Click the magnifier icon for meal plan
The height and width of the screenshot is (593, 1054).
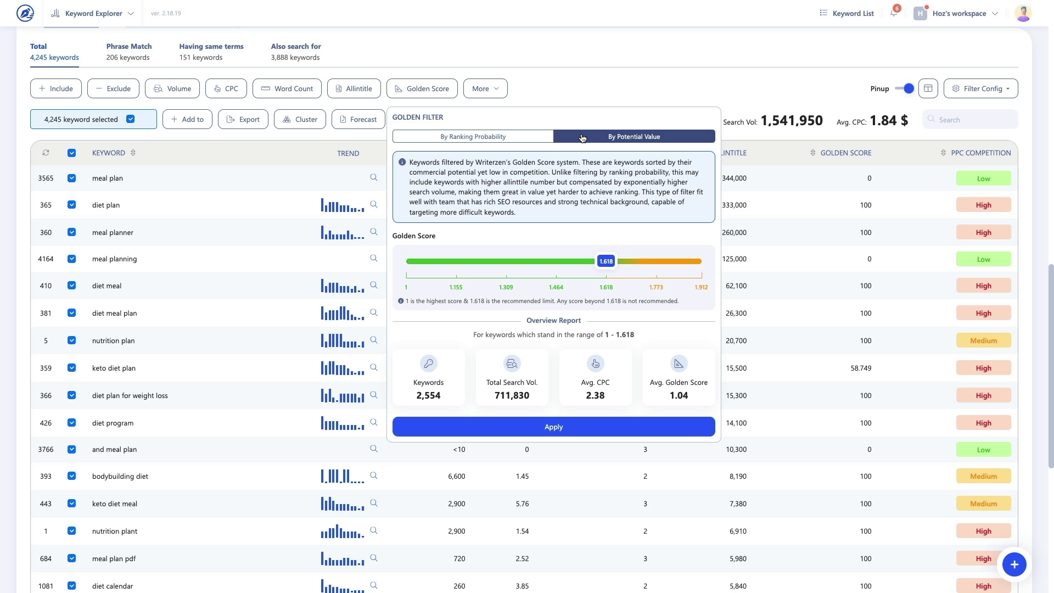pos(374,178)
